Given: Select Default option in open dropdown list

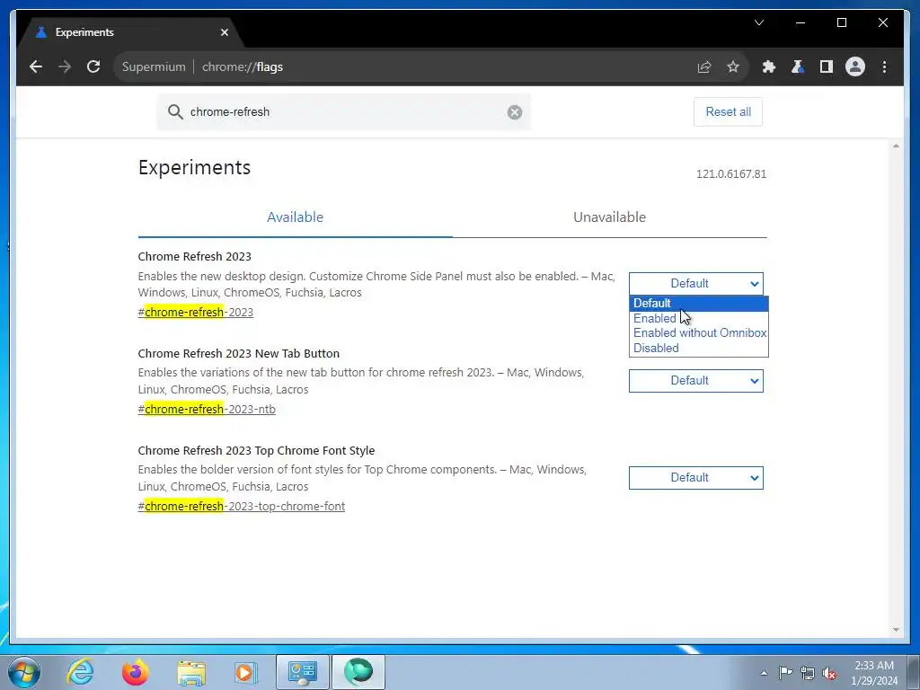Looking at the screenshot, I should [x=699, y=304].
